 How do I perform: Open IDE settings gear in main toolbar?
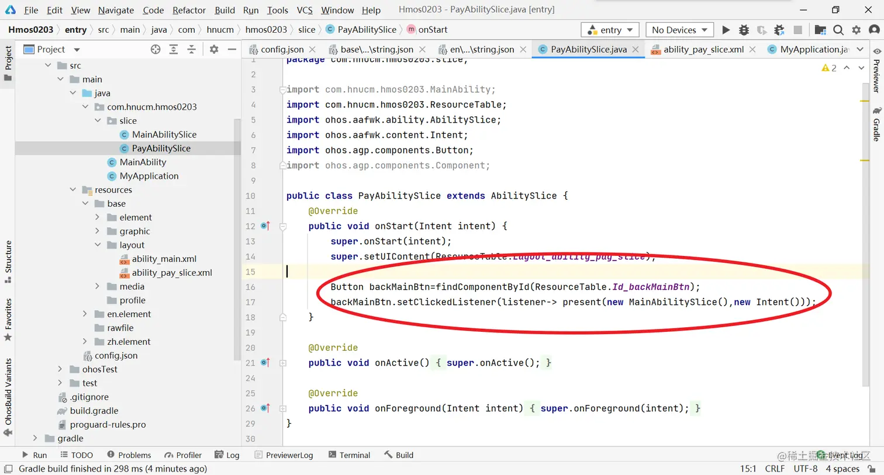pyautogui.click(x=857, y=30)
